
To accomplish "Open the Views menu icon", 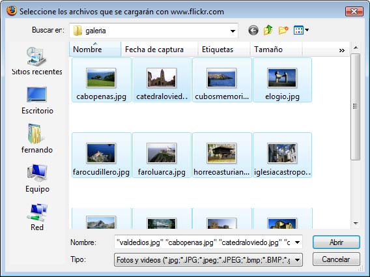I will tap(301, 30).
